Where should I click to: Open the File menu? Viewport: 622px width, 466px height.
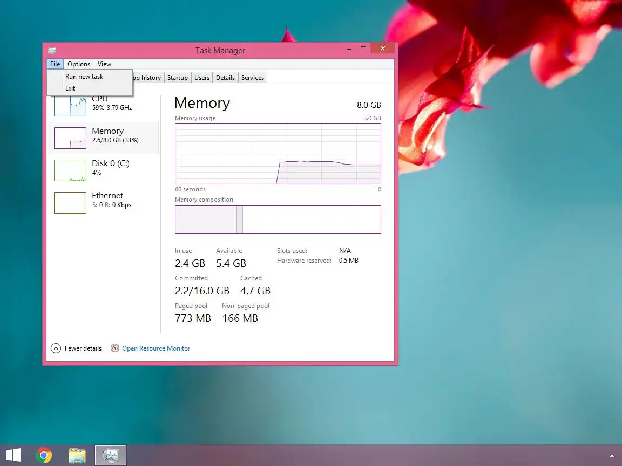pos(55,64)
